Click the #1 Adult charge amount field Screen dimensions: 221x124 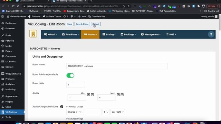click(92, 112)
